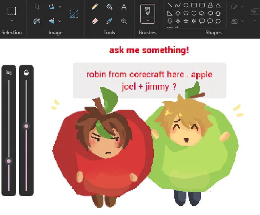260x215 pixels.
Task: Pick the Diamond shape
Action: tap(178, 13)
